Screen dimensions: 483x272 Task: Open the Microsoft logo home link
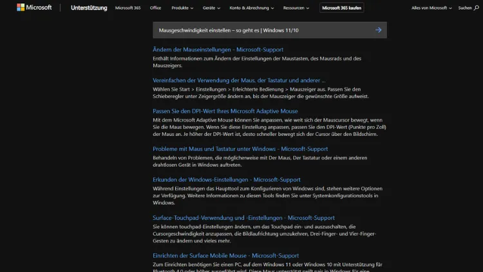click(x=34, y=7)
